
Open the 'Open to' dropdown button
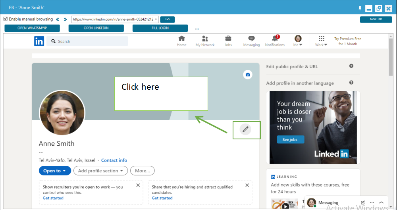55,171
